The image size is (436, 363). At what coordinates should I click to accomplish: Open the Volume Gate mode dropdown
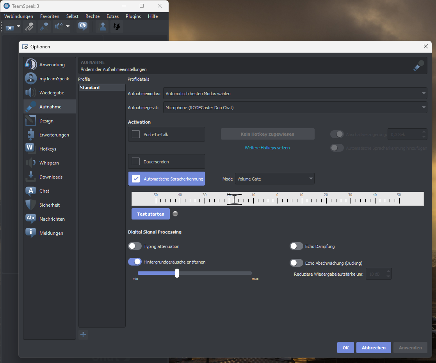275,179
